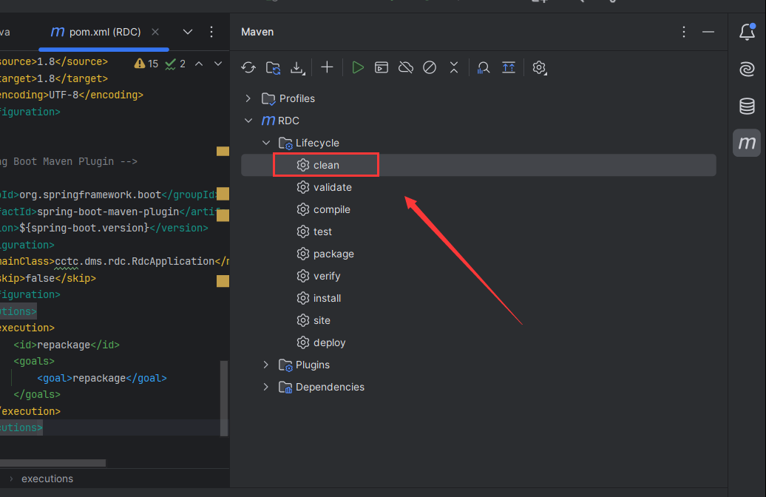Open the editor tabs list dropdown

click(188, 32)
